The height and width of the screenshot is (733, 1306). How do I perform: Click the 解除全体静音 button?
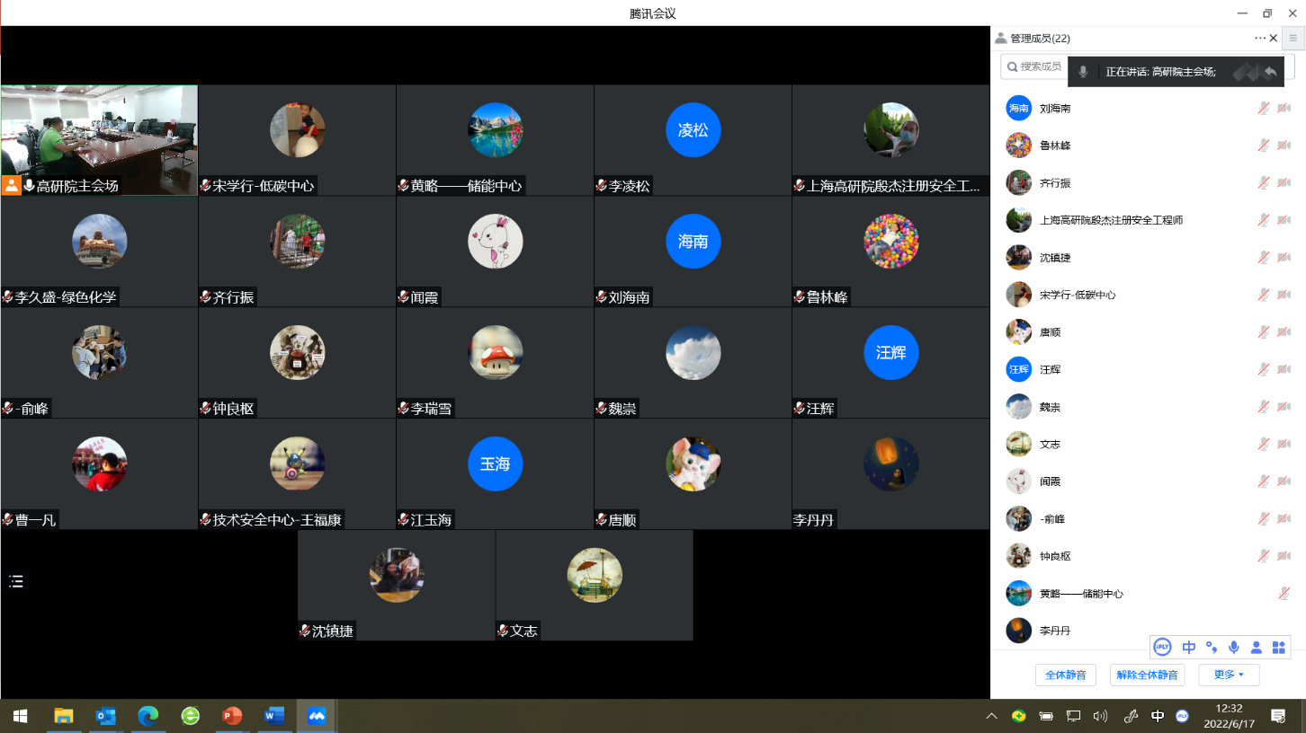[x=1146, y=675]
